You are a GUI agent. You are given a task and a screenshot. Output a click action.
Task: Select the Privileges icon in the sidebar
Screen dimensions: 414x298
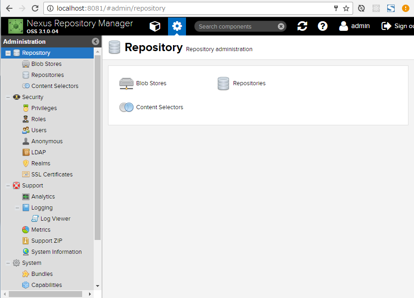(x=25, y=108)
